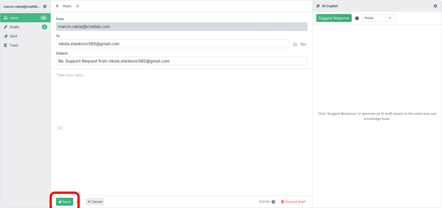The height and width of the screenshot is (208, 442).
Task: Add Cc recipients
Action: 295,44
